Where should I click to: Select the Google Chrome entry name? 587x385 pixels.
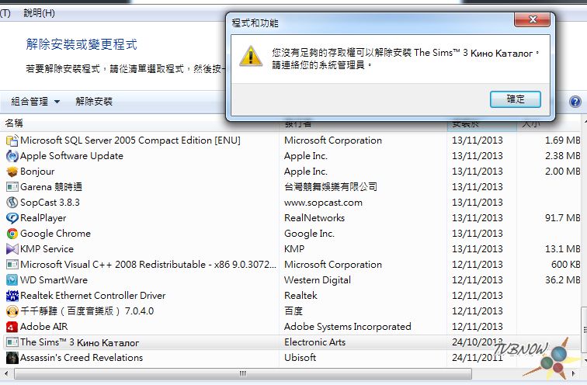[x=55, y=234]
